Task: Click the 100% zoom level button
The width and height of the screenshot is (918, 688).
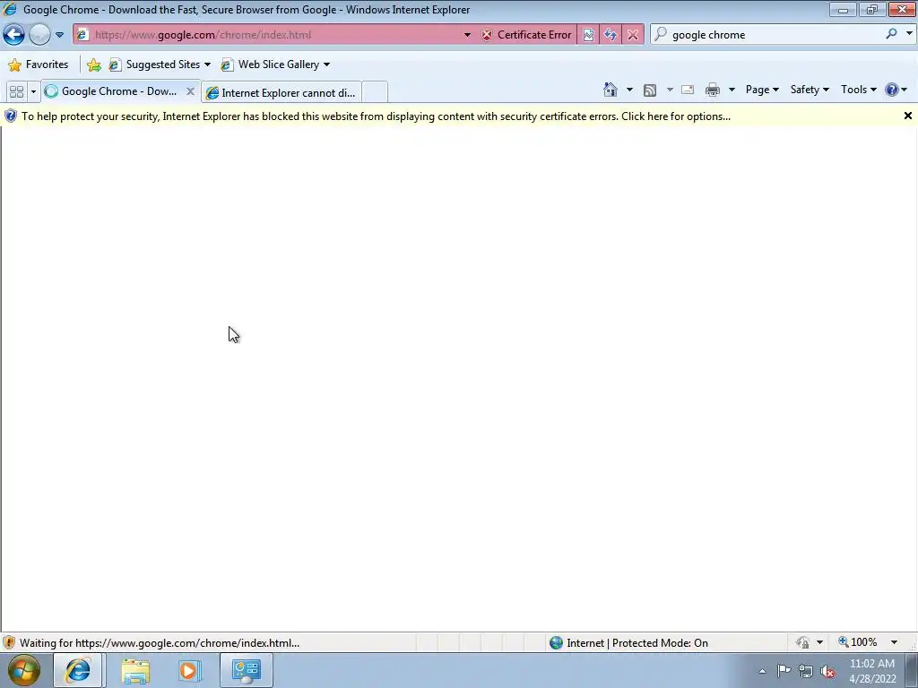Action: tap(858, 642)
